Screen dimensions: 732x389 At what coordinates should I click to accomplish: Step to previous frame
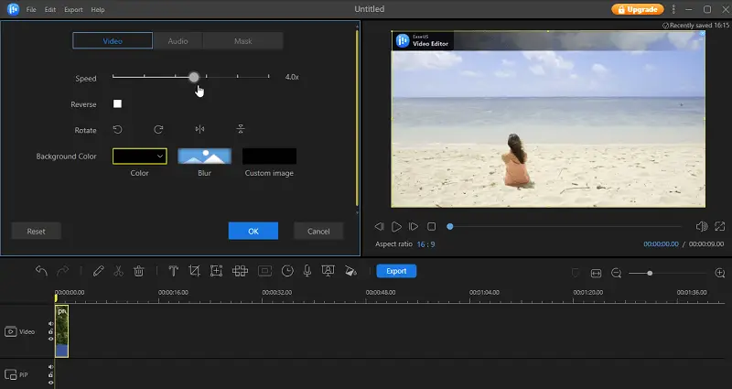pos(379,226)
